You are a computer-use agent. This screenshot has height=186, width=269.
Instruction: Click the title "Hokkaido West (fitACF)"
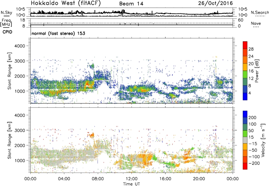point(66,3)
